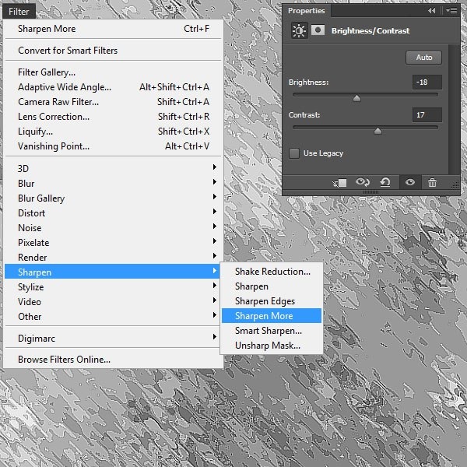Click the Brightness slider handle
This screenshot has height=467, width=467.
(x=356, y=98)
